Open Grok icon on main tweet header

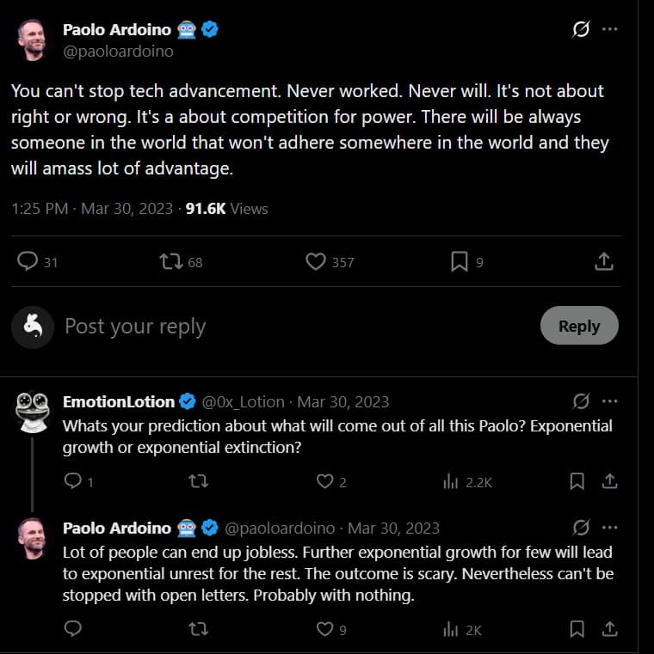tap(581, 29)
